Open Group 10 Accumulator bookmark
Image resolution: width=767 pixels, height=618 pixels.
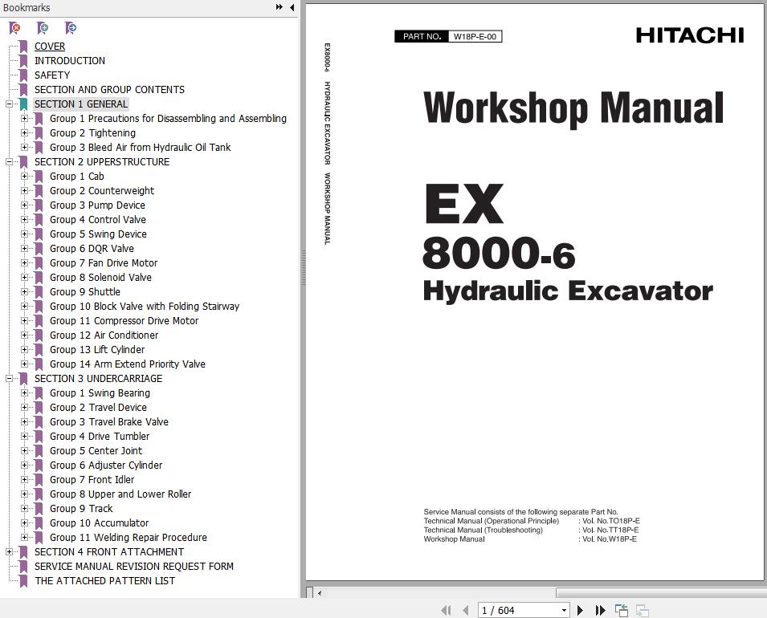(100, 523)
